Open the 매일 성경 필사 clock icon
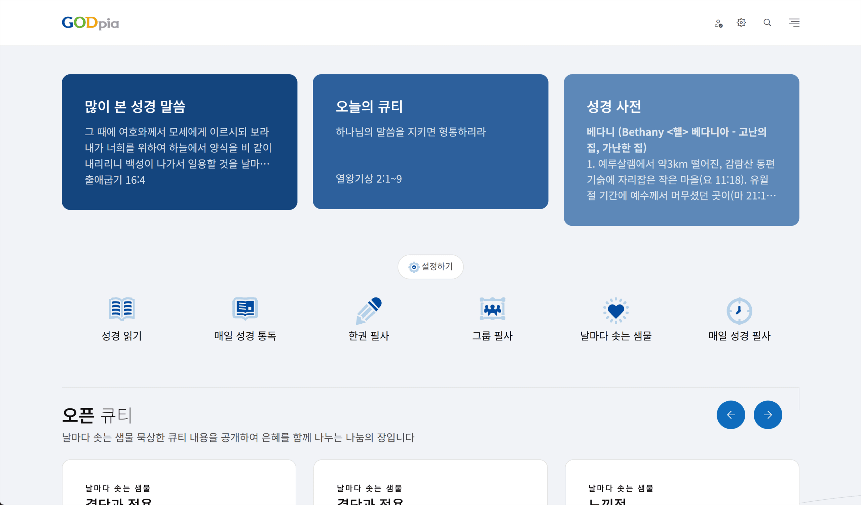Screen dimensions: 861x505 point(739,311)
